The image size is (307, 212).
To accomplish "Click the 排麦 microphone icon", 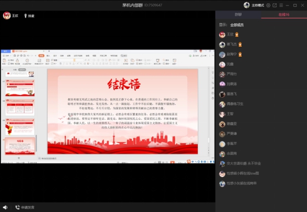I will coord(25,16).
